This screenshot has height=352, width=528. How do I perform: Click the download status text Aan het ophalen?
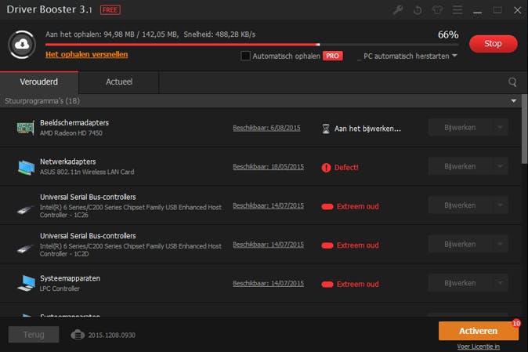pyautogui.click(x=150, y=34)
